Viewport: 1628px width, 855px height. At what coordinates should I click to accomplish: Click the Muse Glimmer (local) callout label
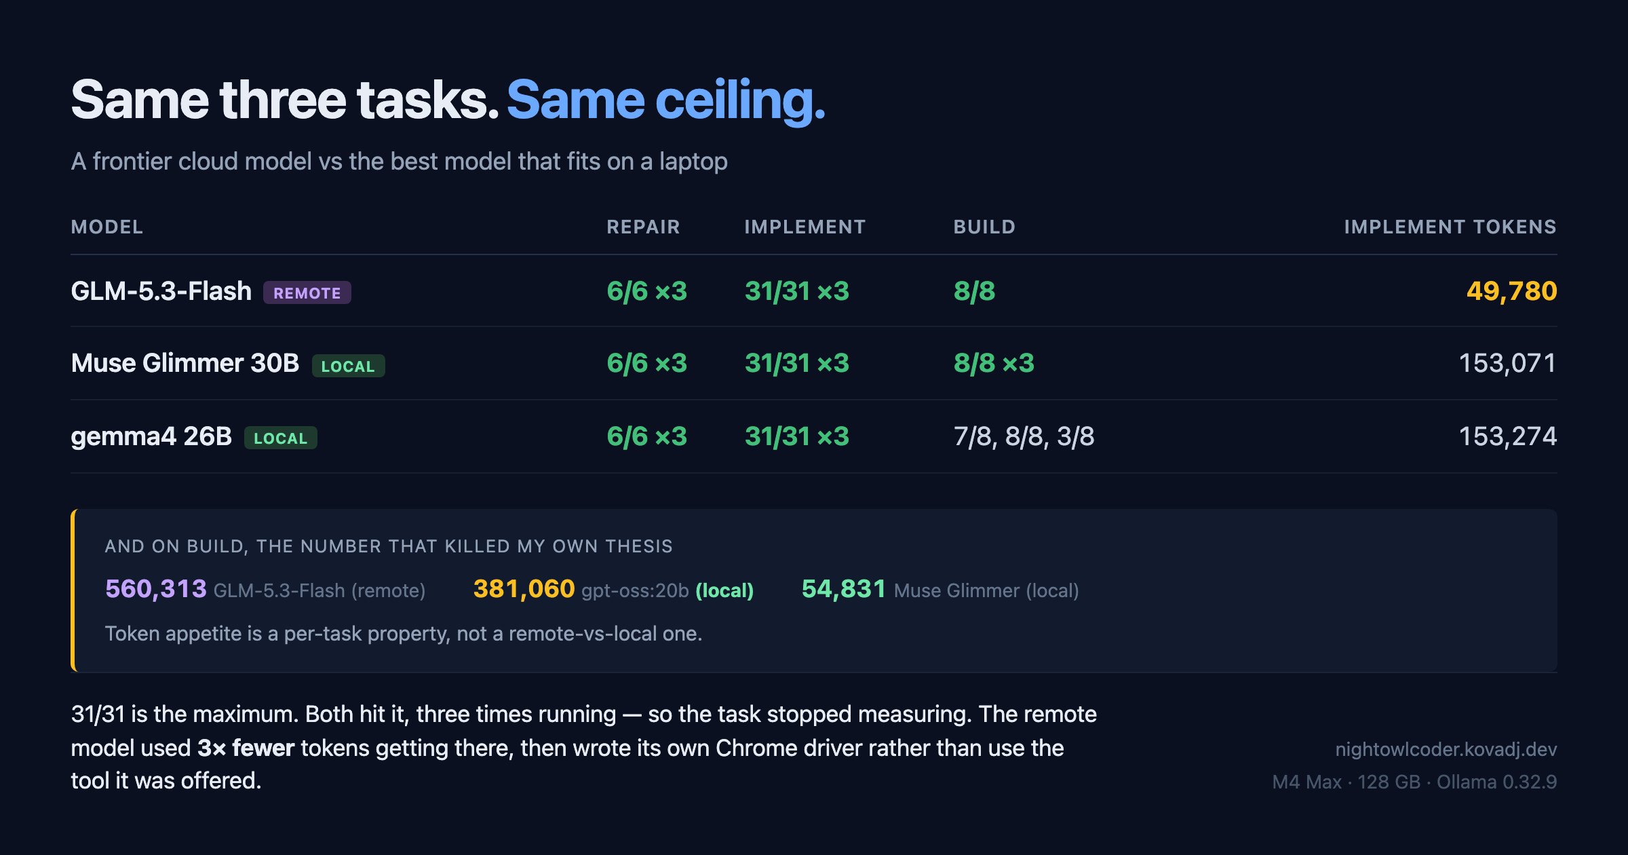pyautogui.click(x=986, y=590)
